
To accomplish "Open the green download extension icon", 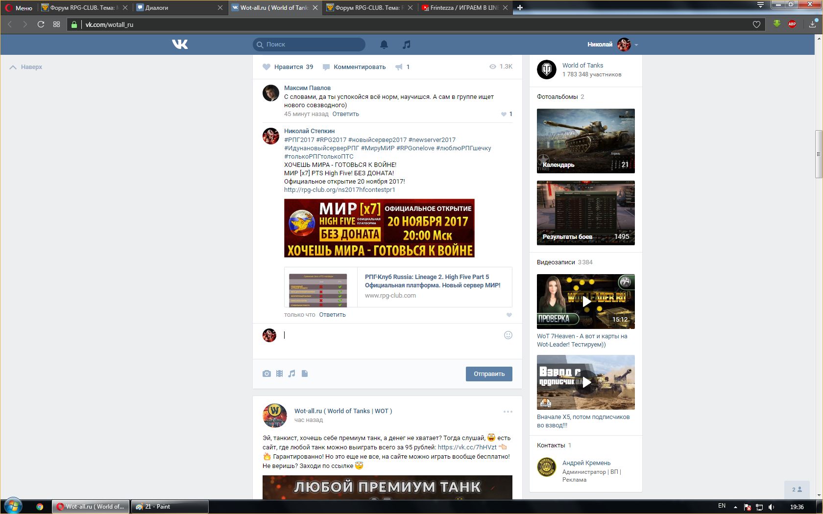I will [777, 24].
